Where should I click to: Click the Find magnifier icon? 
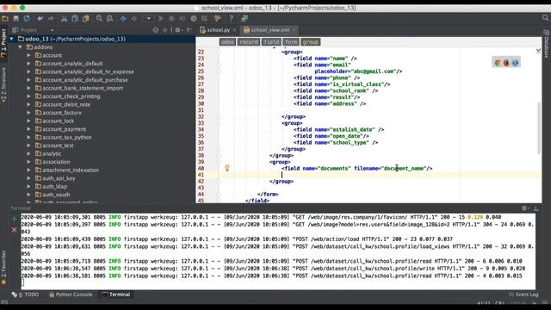point(99,18)
